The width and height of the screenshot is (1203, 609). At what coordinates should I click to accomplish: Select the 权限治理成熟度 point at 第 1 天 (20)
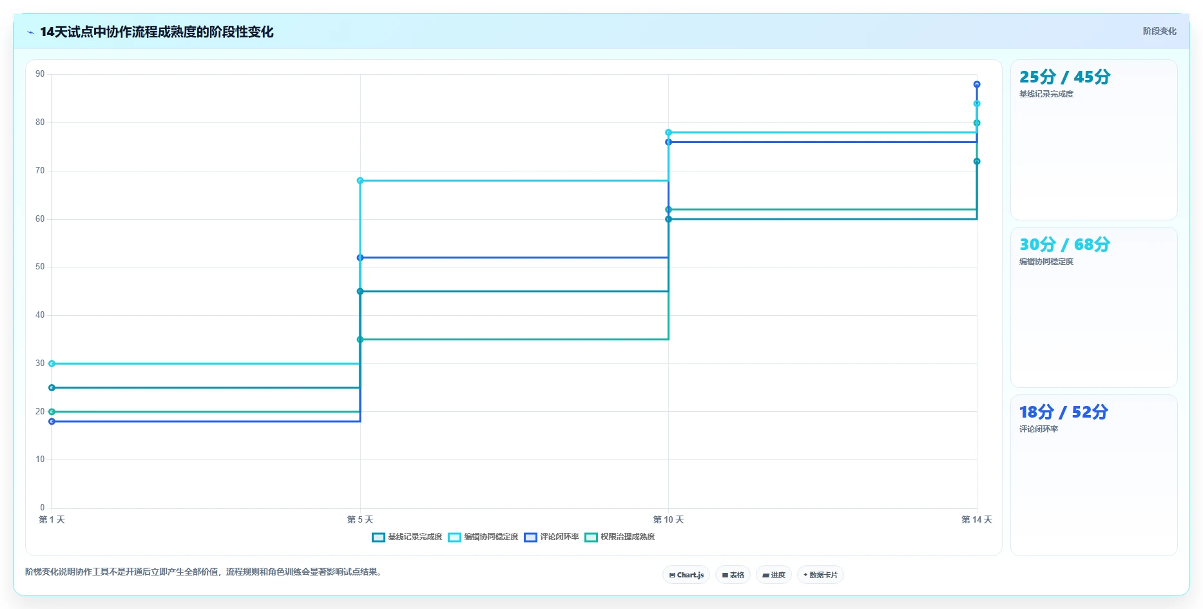point(52,412)
